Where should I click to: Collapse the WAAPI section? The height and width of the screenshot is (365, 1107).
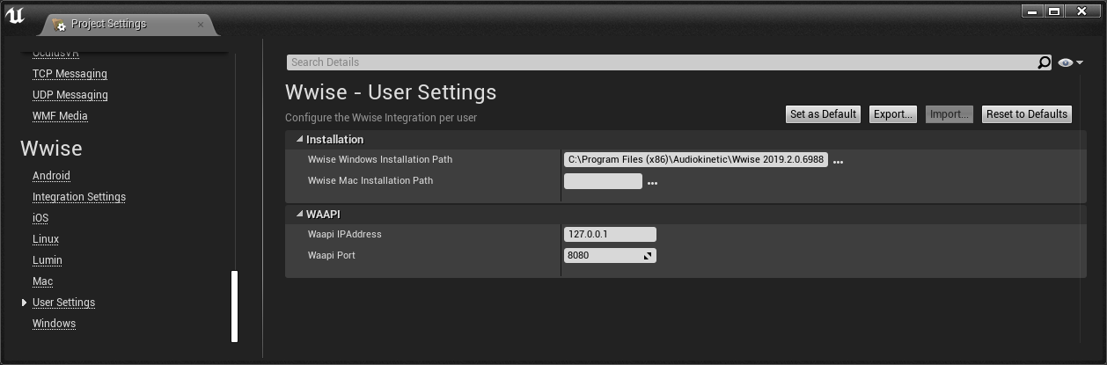click(x=299, y=214)
